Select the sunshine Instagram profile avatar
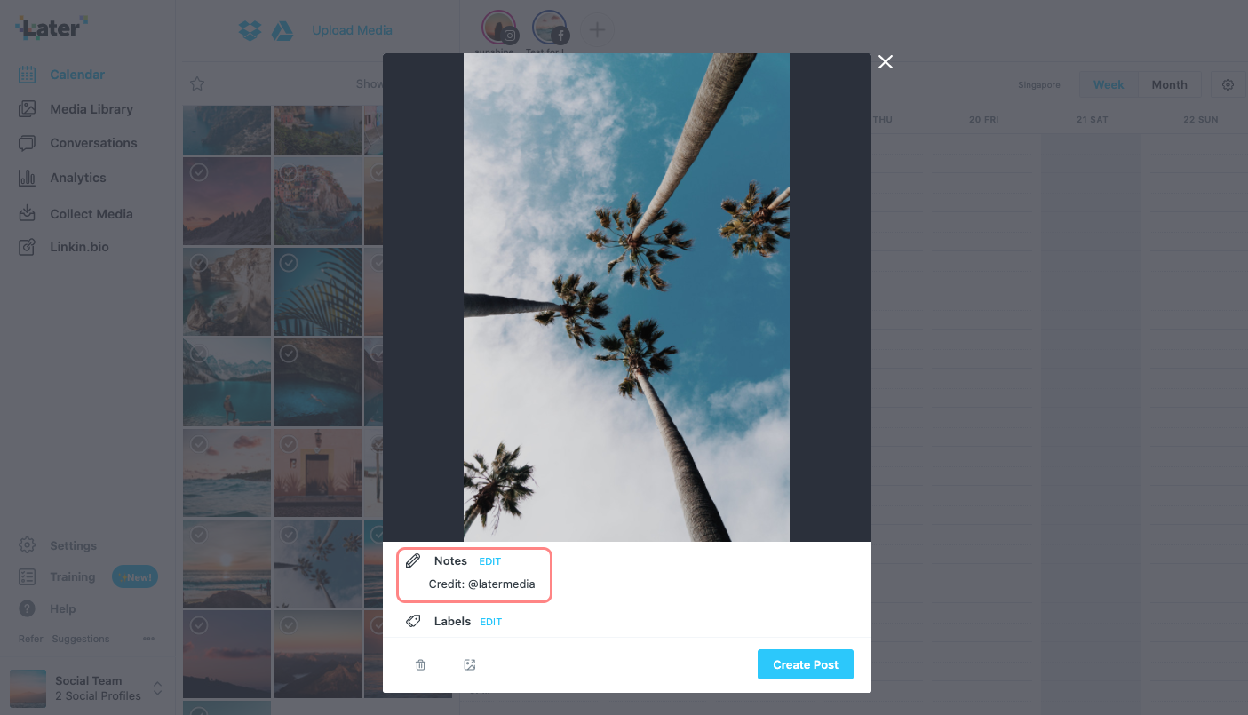 pos(499,28)
